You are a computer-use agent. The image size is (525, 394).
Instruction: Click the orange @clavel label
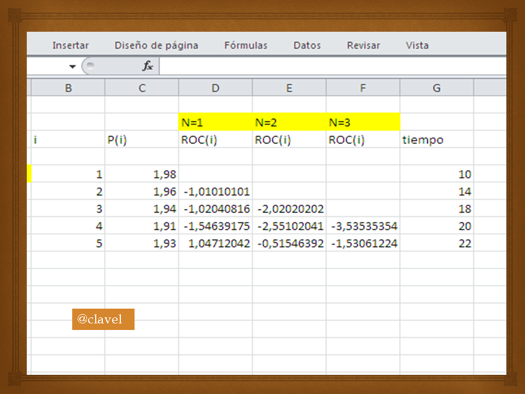point(103,319)
